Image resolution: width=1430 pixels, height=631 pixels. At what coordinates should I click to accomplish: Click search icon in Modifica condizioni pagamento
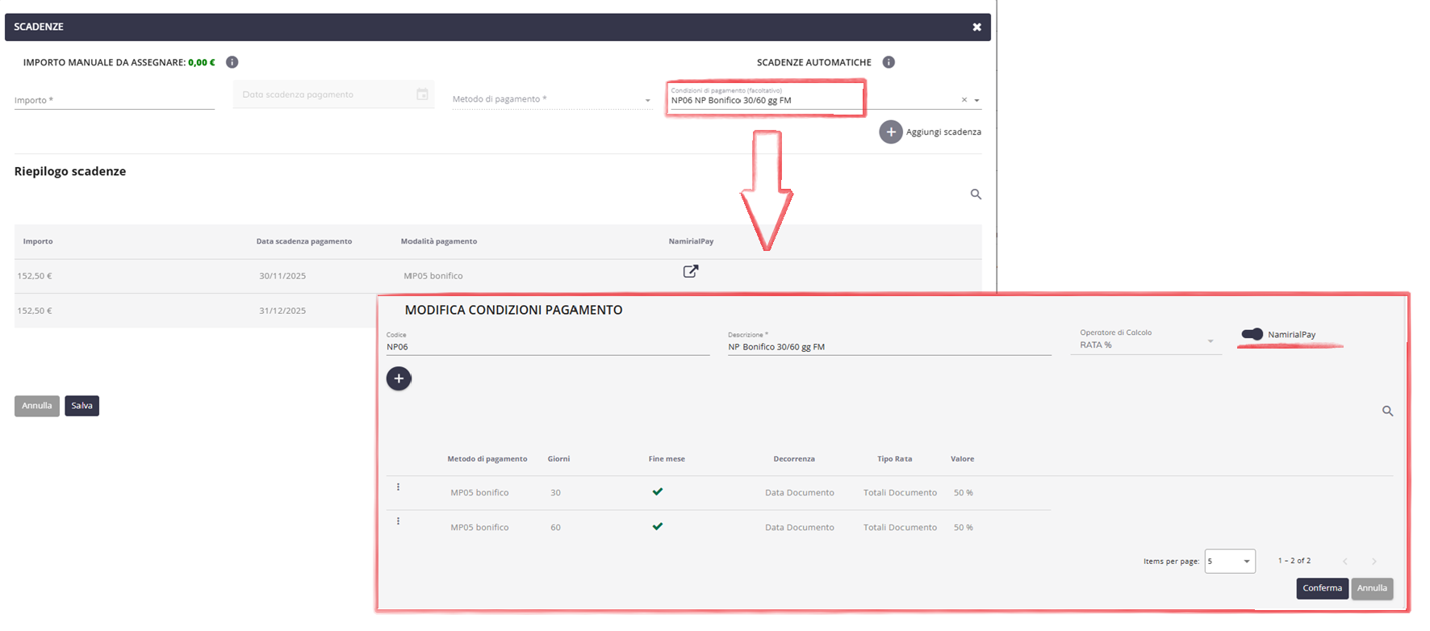click(1387, 412)
